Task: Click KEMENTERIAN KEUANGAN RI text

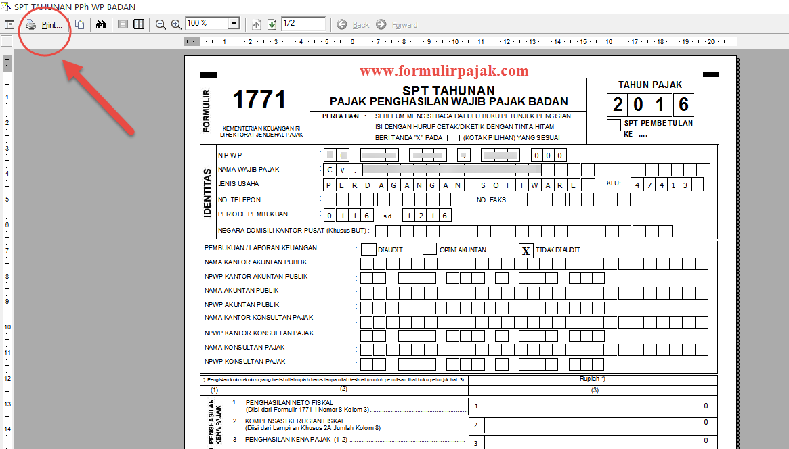Action: pos(261,128)
